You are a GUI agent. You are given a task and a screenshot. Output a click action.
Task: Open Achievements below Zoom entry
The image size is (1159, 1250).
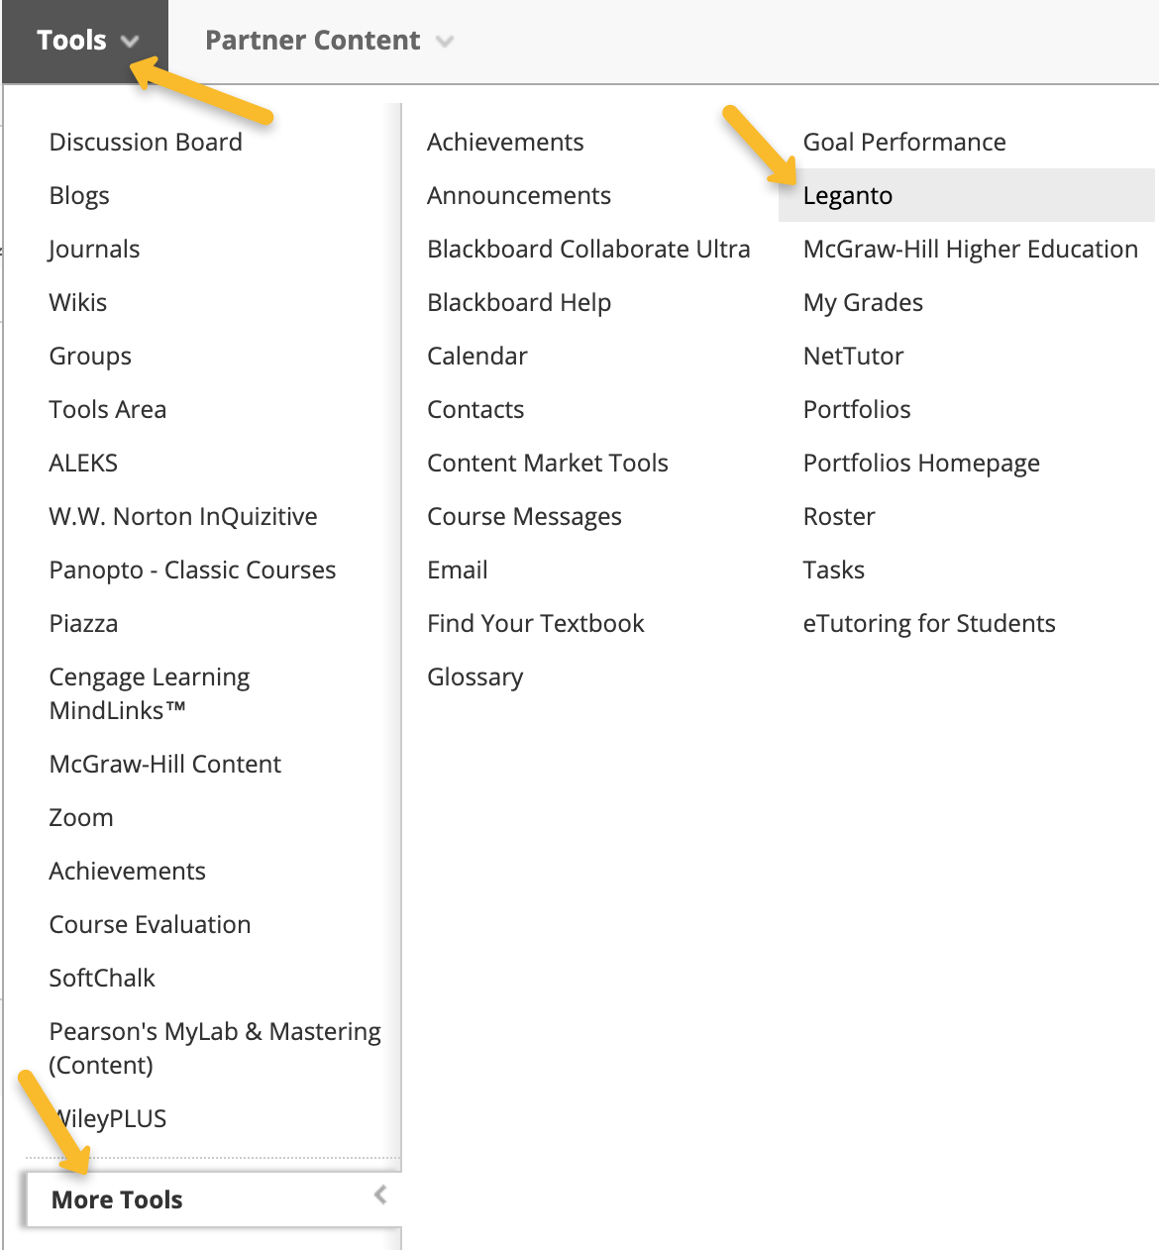tap(128, 871)
